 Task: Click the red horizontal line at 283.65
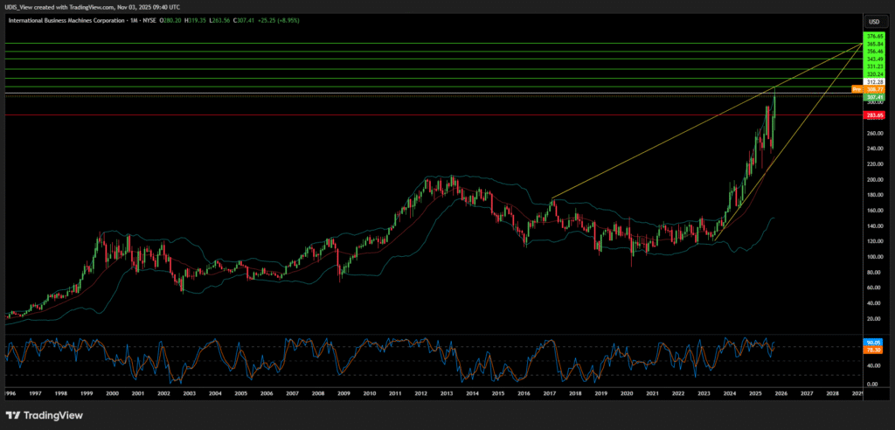coord(437,114)
